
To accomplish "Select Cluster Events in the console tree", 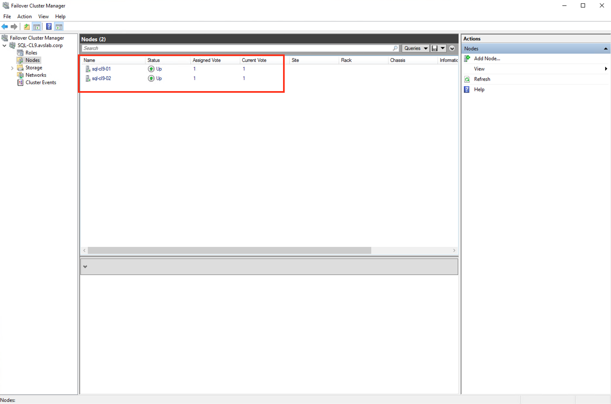I will [41, 82].
